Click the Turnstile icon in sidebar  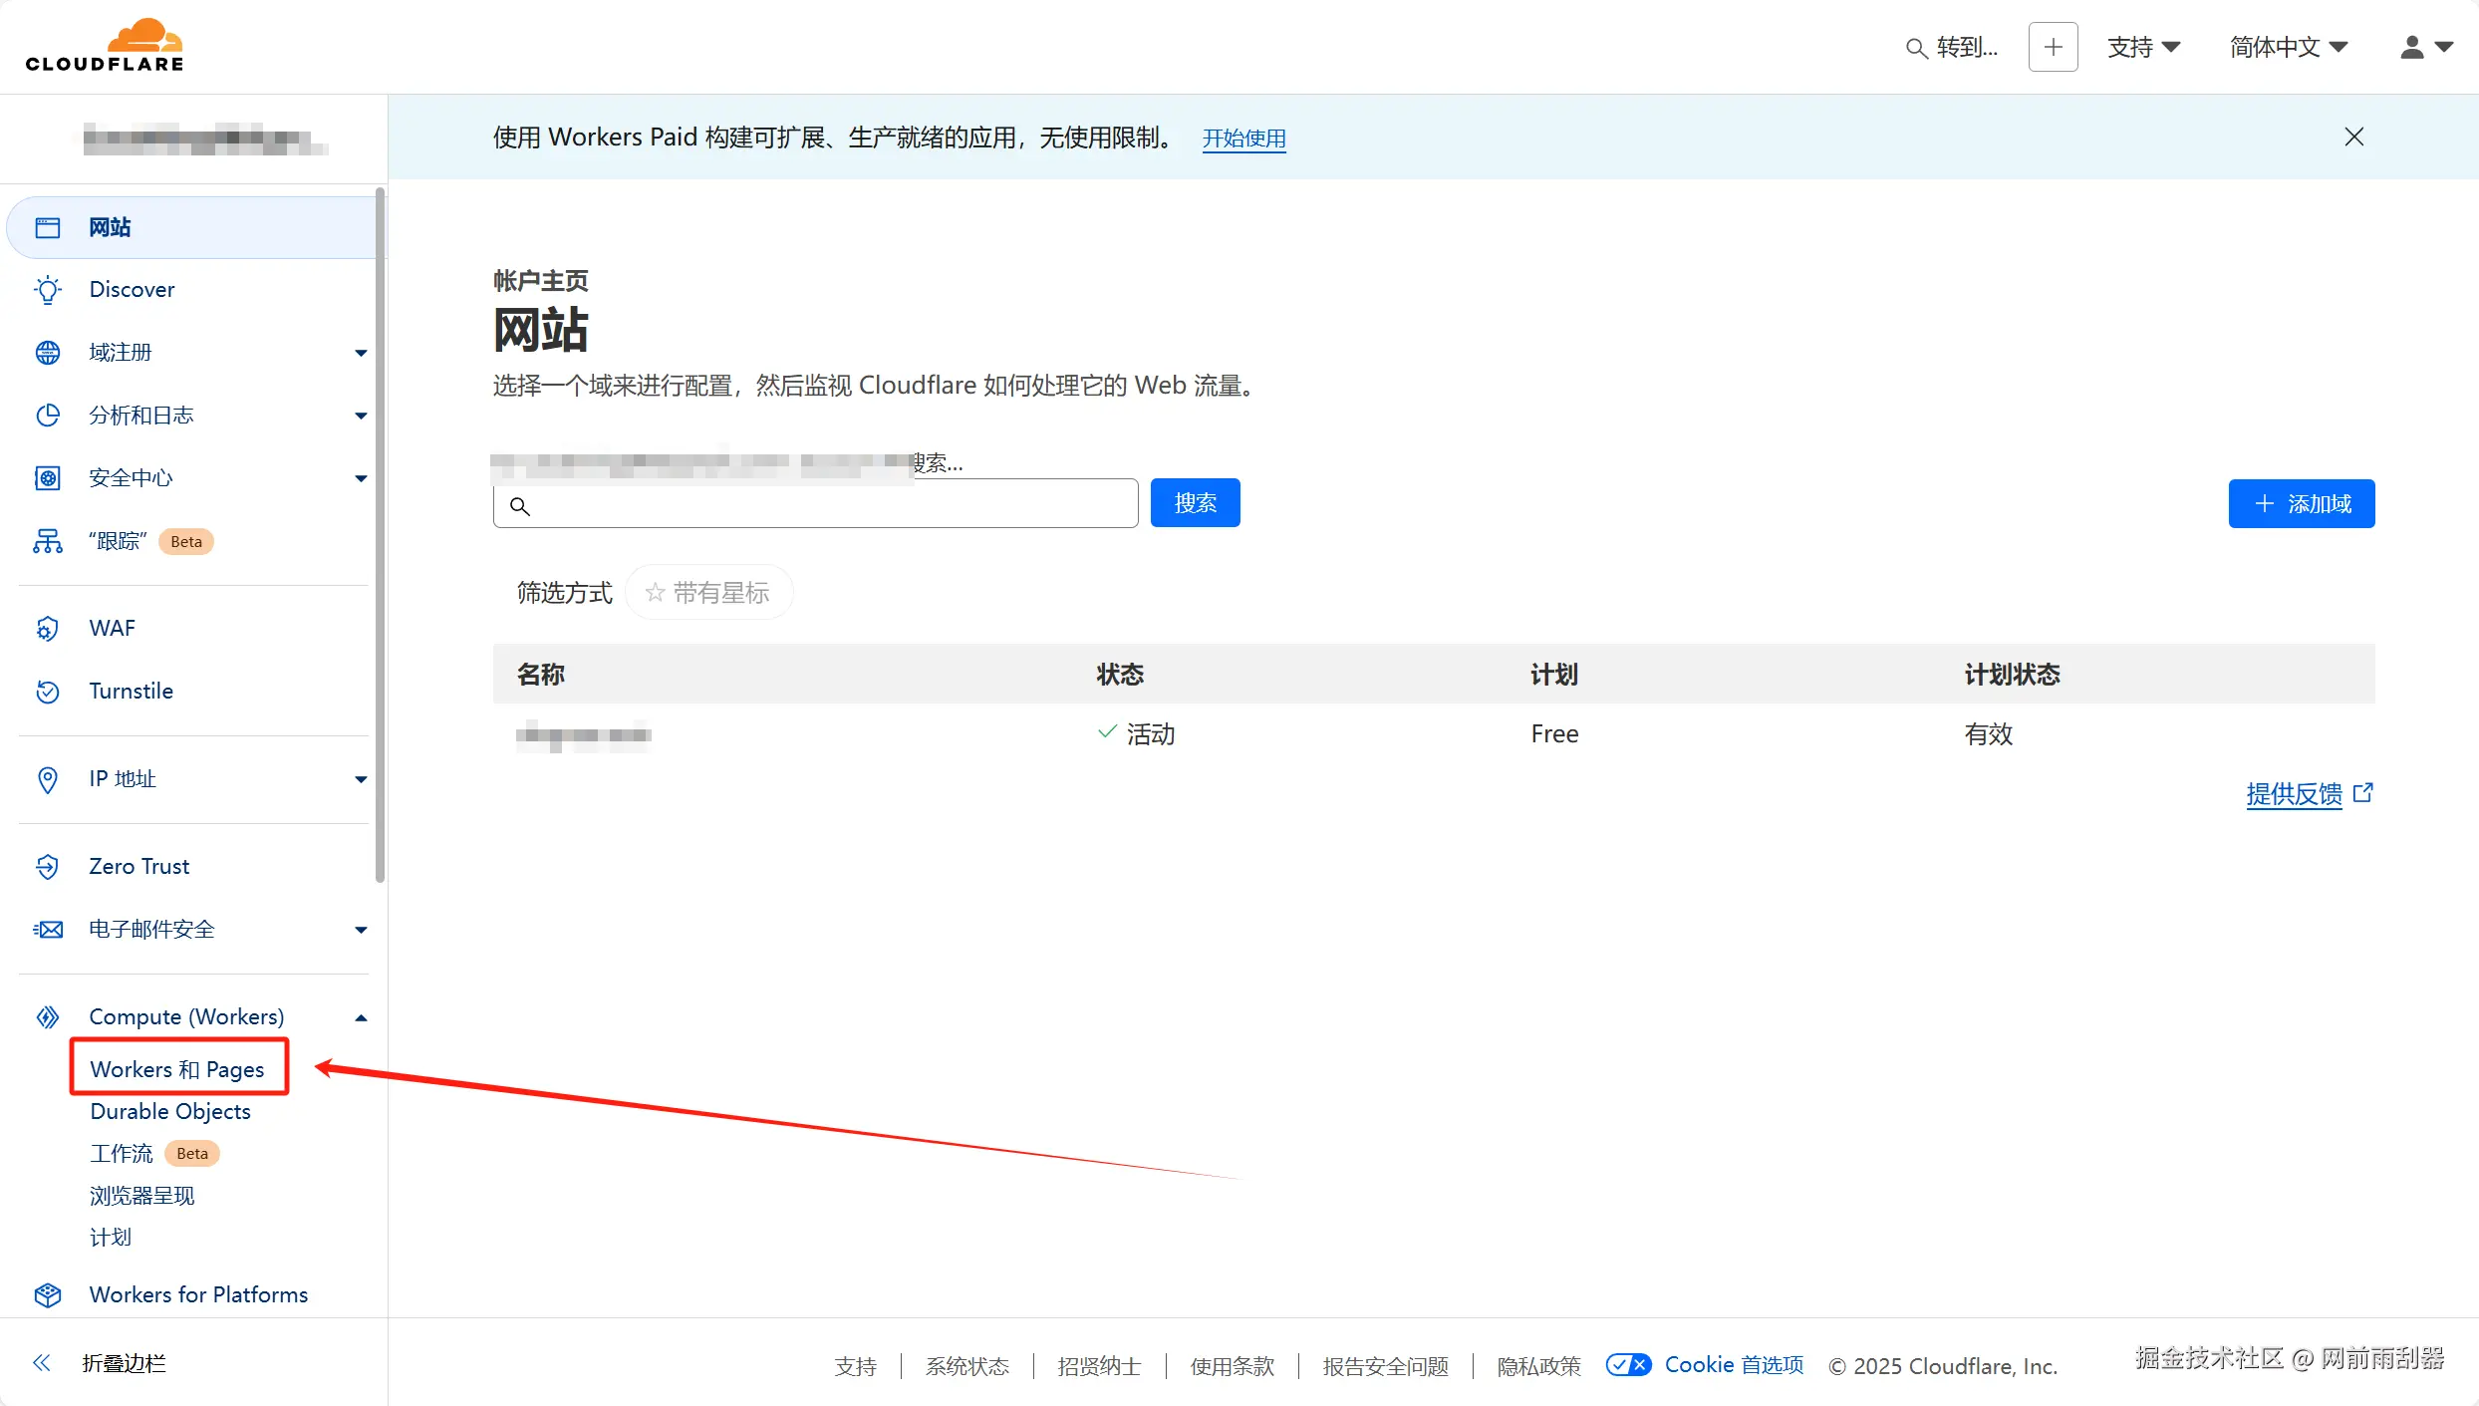tap(47, 691)
